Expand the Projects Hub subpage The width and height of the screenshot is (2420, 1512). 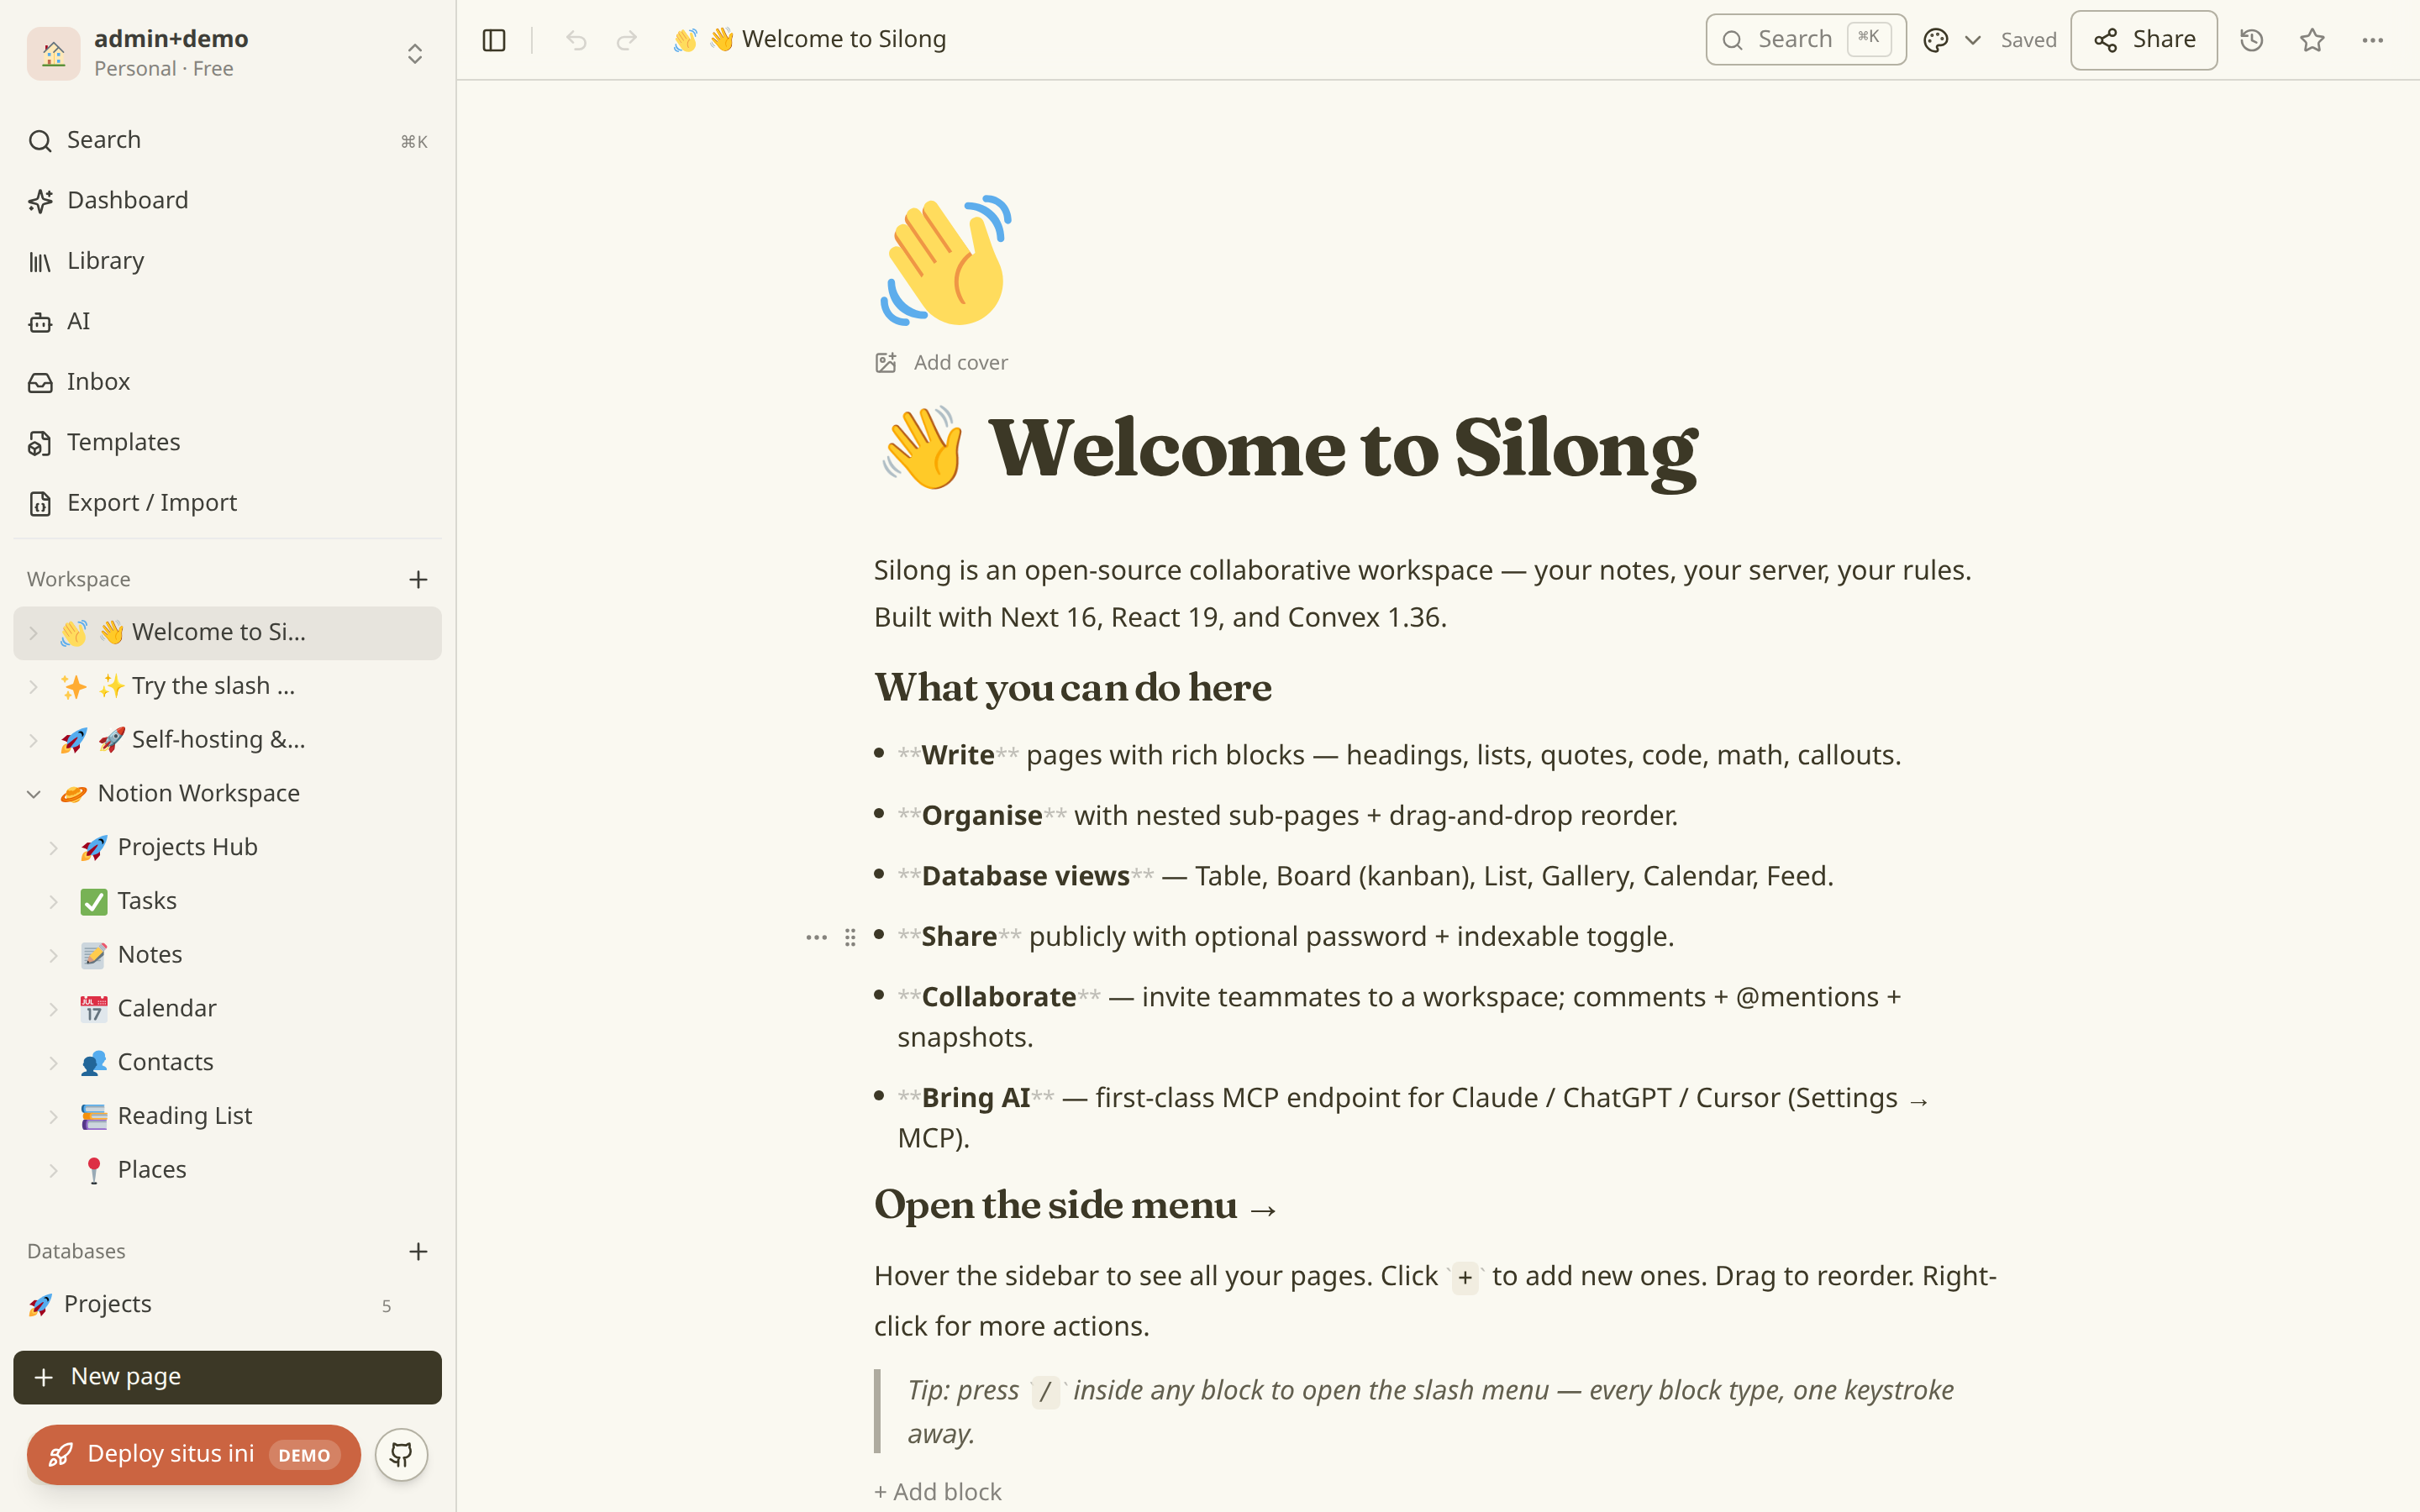click(54, 848)
